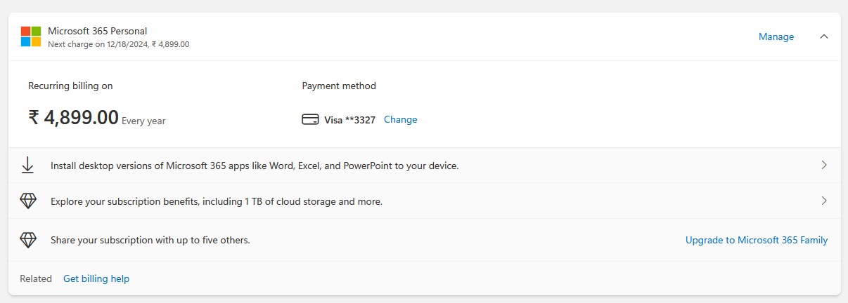Click the Next charge date text
848x303 pixels.
[119, 44]
